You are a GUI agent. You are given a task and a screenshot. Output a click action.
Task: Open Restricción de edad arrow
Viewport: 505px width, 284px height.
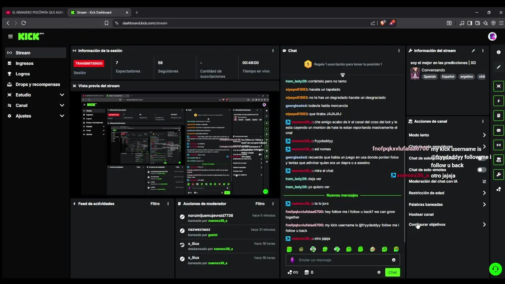point(484,193)
